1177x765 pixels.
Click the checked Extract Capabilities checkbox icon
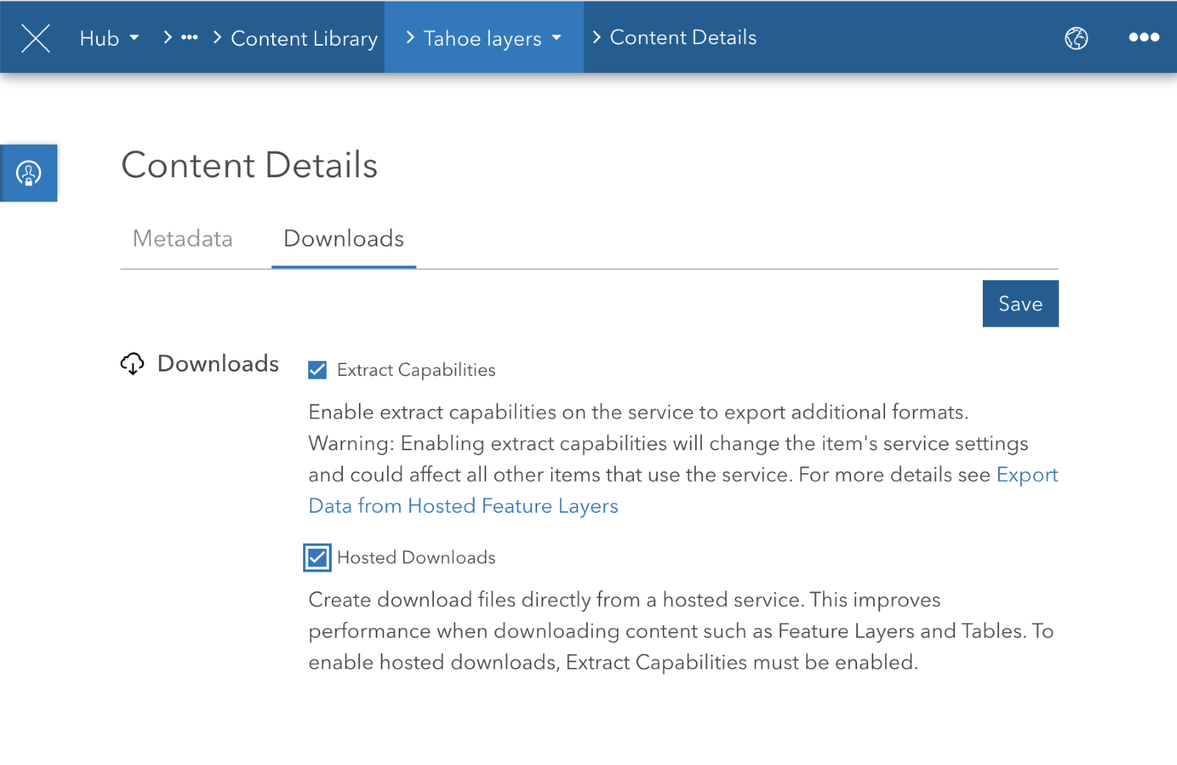click(x=316, y=370)
